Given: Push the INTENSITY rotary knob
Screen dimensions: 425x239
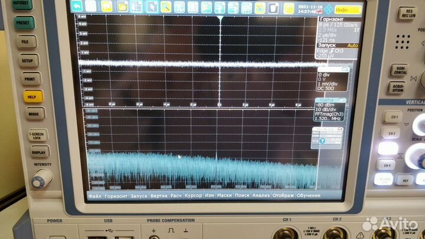Looking at the screenshot, I should click(42, 178).
